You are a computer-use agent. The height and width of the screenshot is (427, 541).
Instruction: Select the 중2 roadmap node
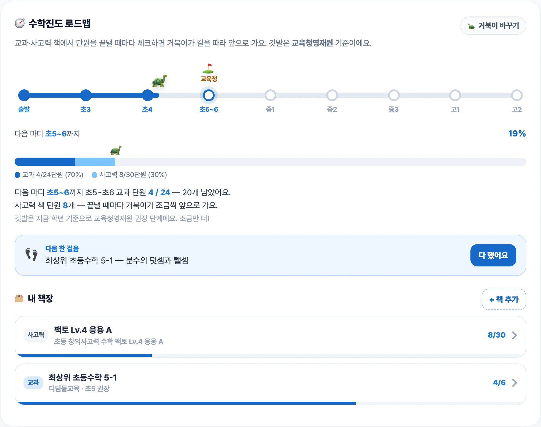332,95
